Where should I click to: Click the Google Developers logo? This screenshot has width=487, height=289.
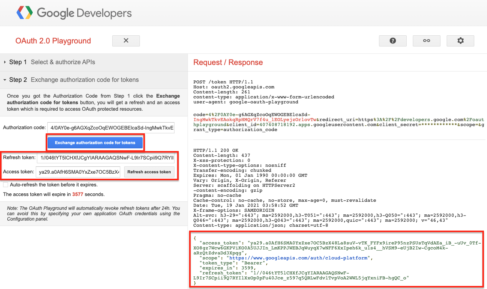[74, 13]
